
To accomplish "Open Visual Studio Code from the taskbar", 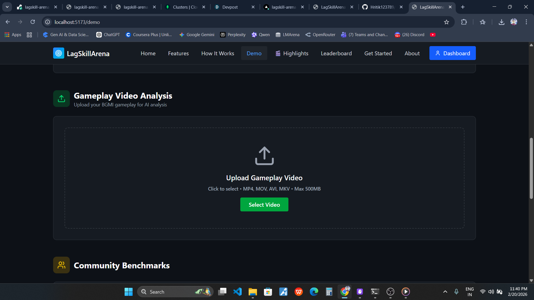I will click(x=237, y=292).
